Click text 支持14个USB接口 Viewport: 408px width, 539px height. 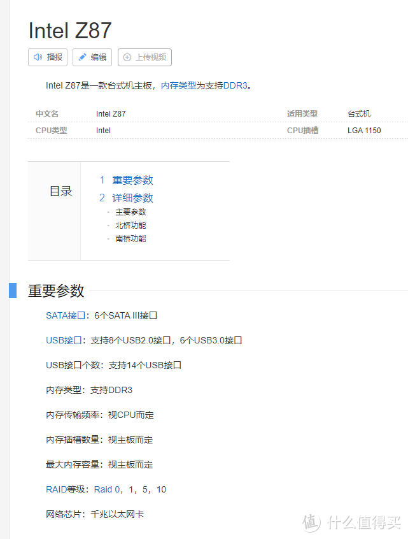tap(145, 365)
